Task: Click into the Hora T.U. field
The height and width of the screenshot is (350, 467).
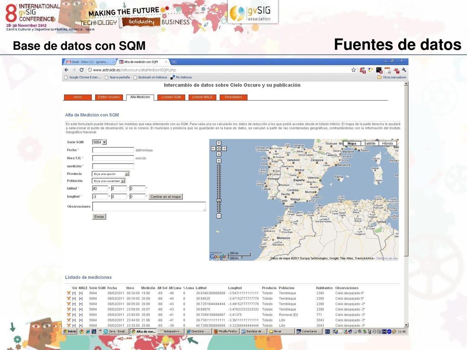Action: [x=113, y=158]
